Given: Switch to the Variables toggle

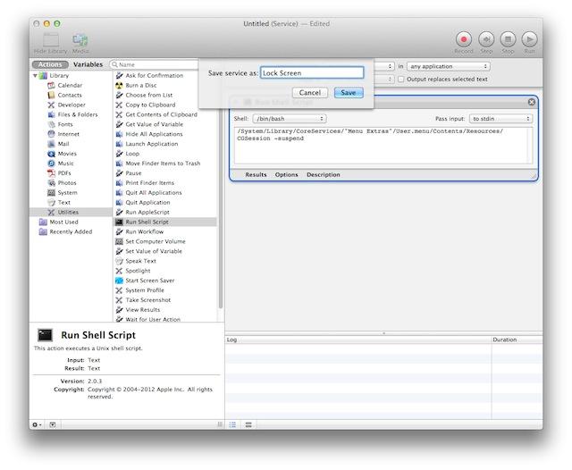Looking at the screenshot, I should coord(88,65).
